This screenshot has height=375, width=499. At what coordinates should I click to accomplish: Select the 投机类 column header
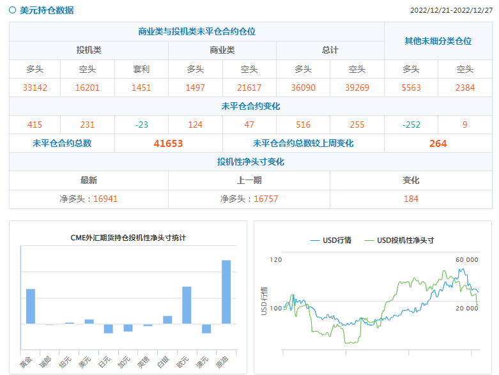[89, 50]
